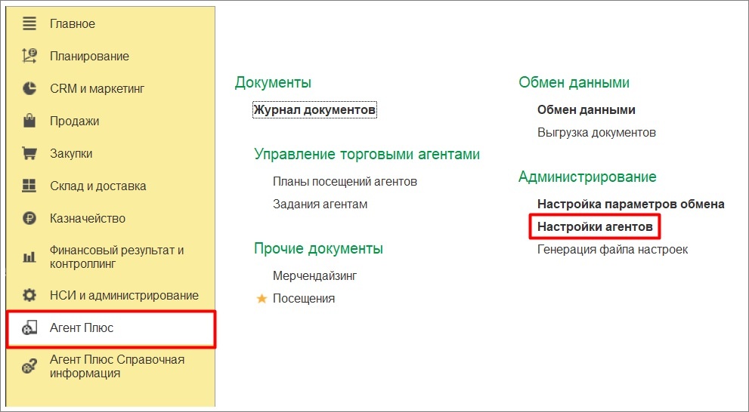
Task: Click the Склад и доставка grid icon
Action: [29, 186]
